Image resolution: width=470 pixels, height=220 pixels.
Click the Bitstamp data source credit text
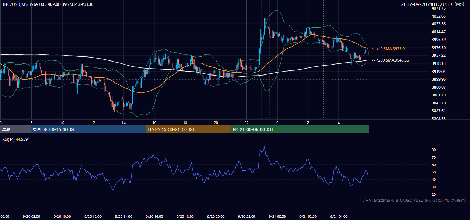(414, 200)
